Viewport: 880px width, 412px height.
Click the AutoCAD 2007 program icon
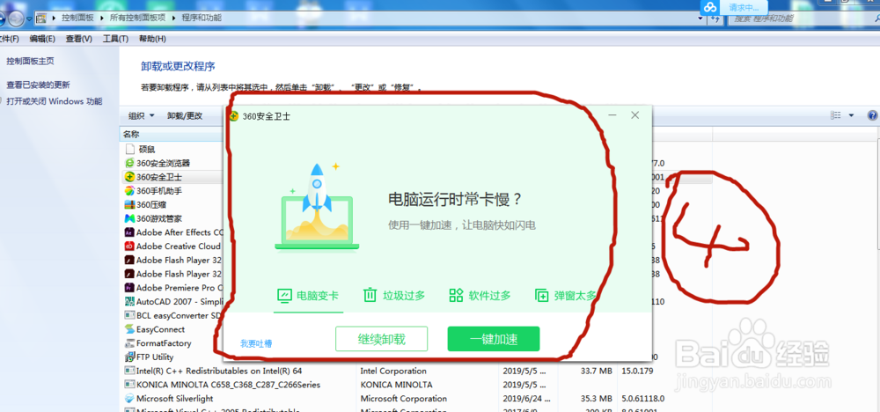pos(129,301)
